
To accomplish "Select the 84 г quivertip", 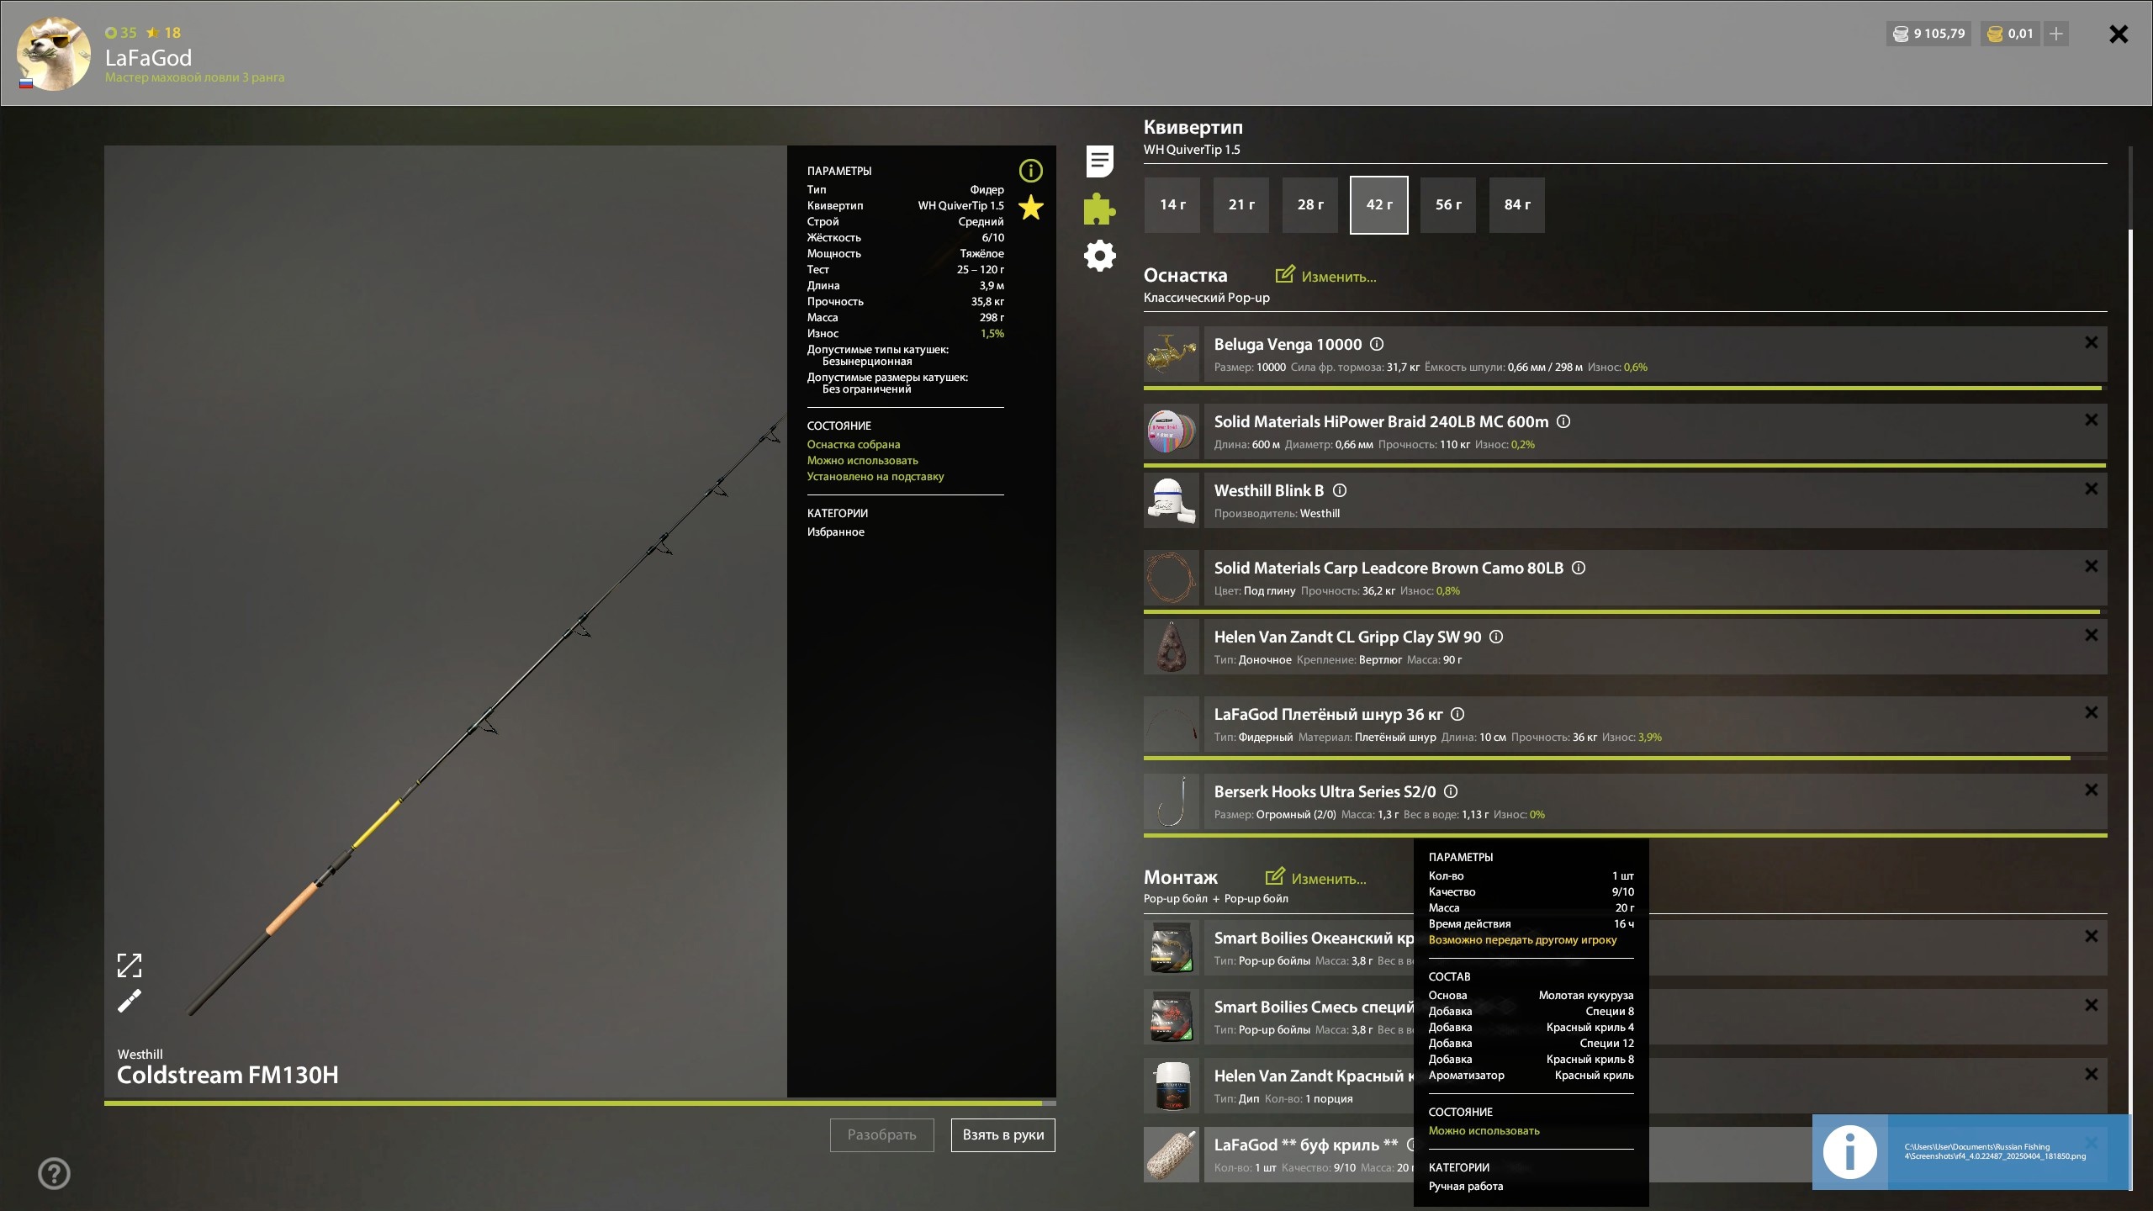I will tap(1517, 205).
